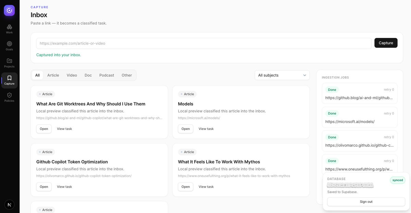Focus the URL capture input field

tap(204, 43)
